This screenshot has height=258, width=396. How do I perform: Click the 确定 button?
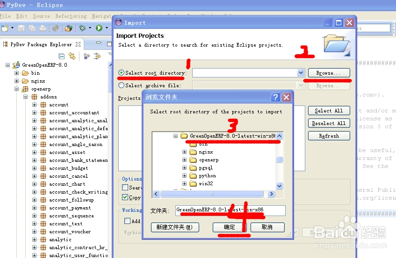(229, 227)
